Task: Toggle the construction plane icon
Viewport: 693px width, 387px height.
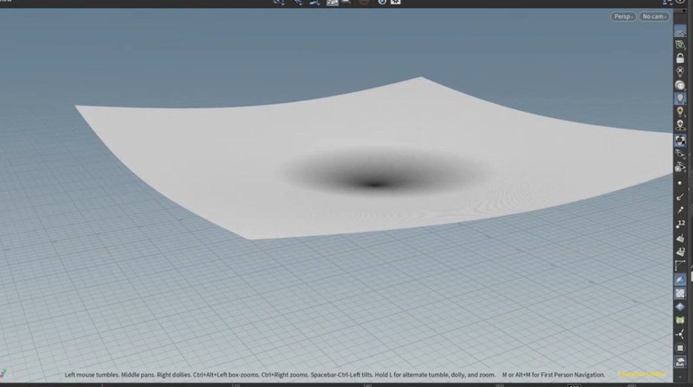Action: pos(680,45)
